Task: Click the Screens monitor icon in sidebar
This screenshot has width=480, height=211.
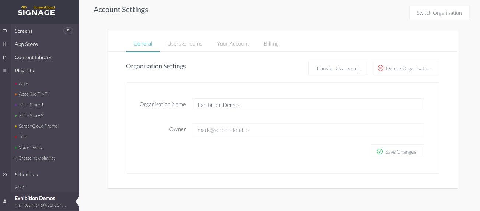Action: tap(5, 31)
